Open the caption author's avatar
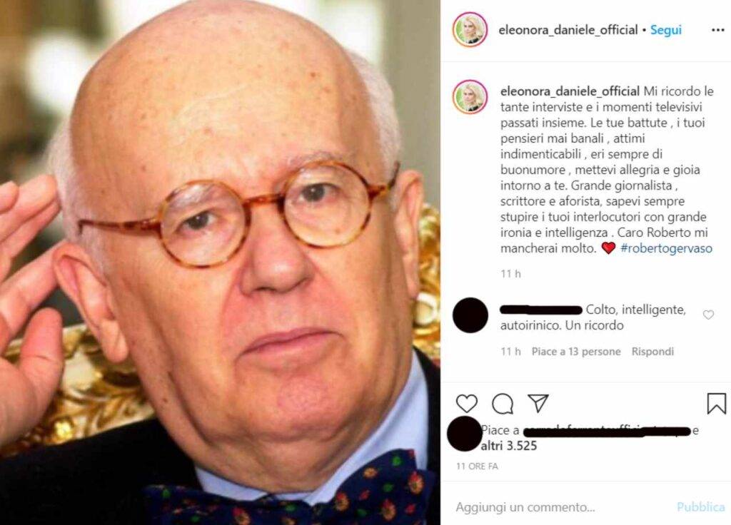The height and width of the screenshot is (525, 731). (470, 97)
